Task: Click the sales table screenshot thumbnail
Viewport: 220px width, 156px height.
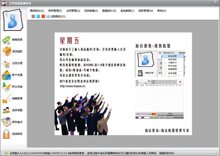Action: 159,99
